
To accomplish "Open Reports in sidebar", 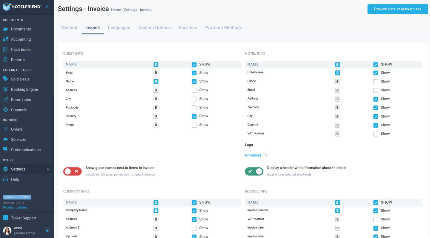I will 18,60.
